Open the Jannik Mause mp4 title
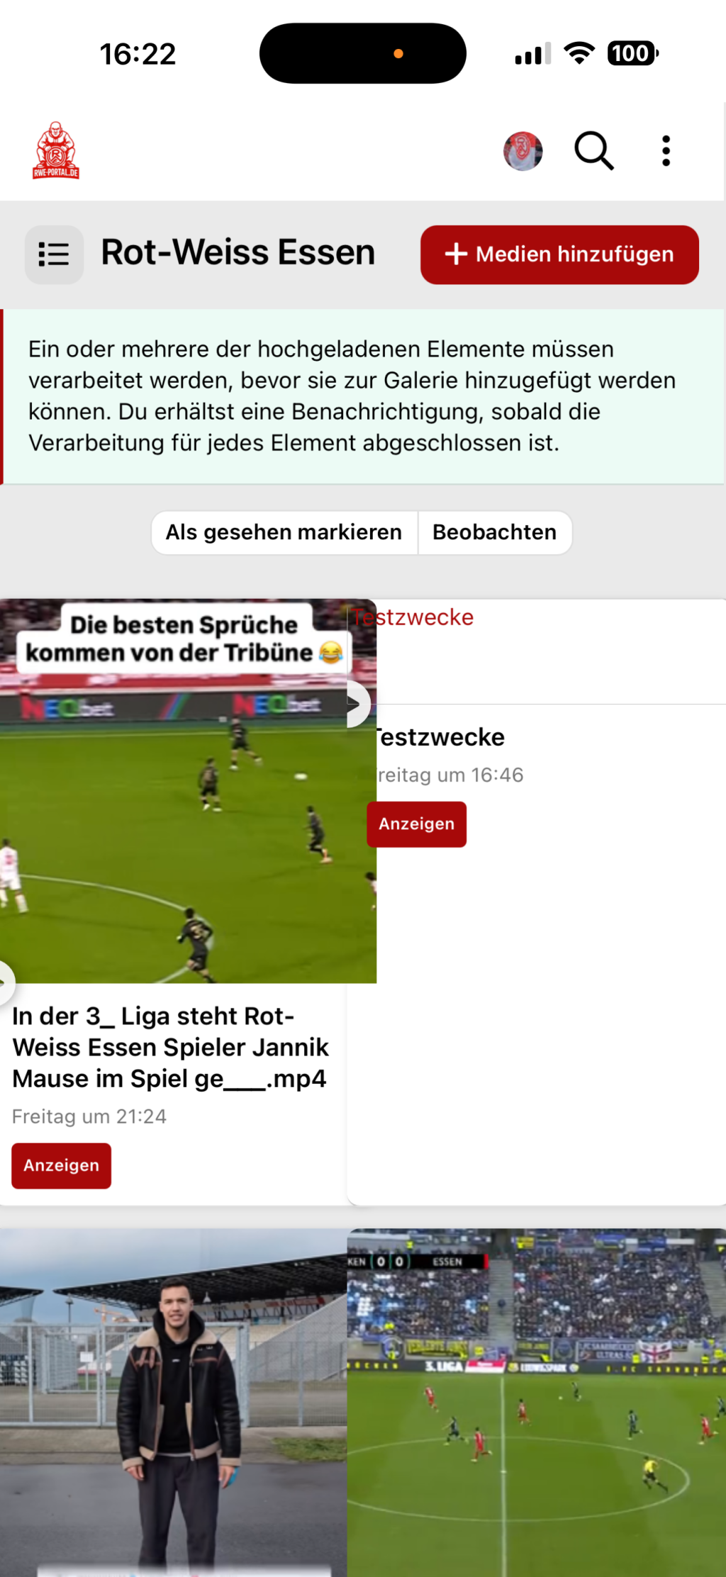The width and height of the screenshot is (726, 1577). point(170,1047)
